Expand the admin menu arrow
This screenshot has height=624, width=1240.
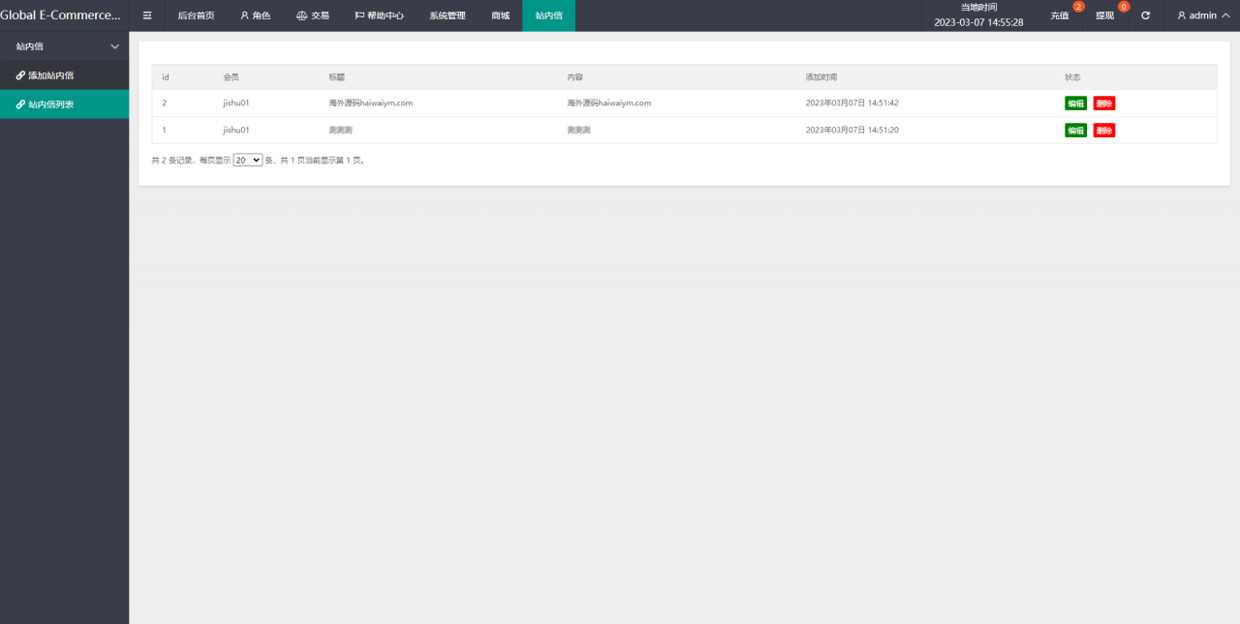1225,15
